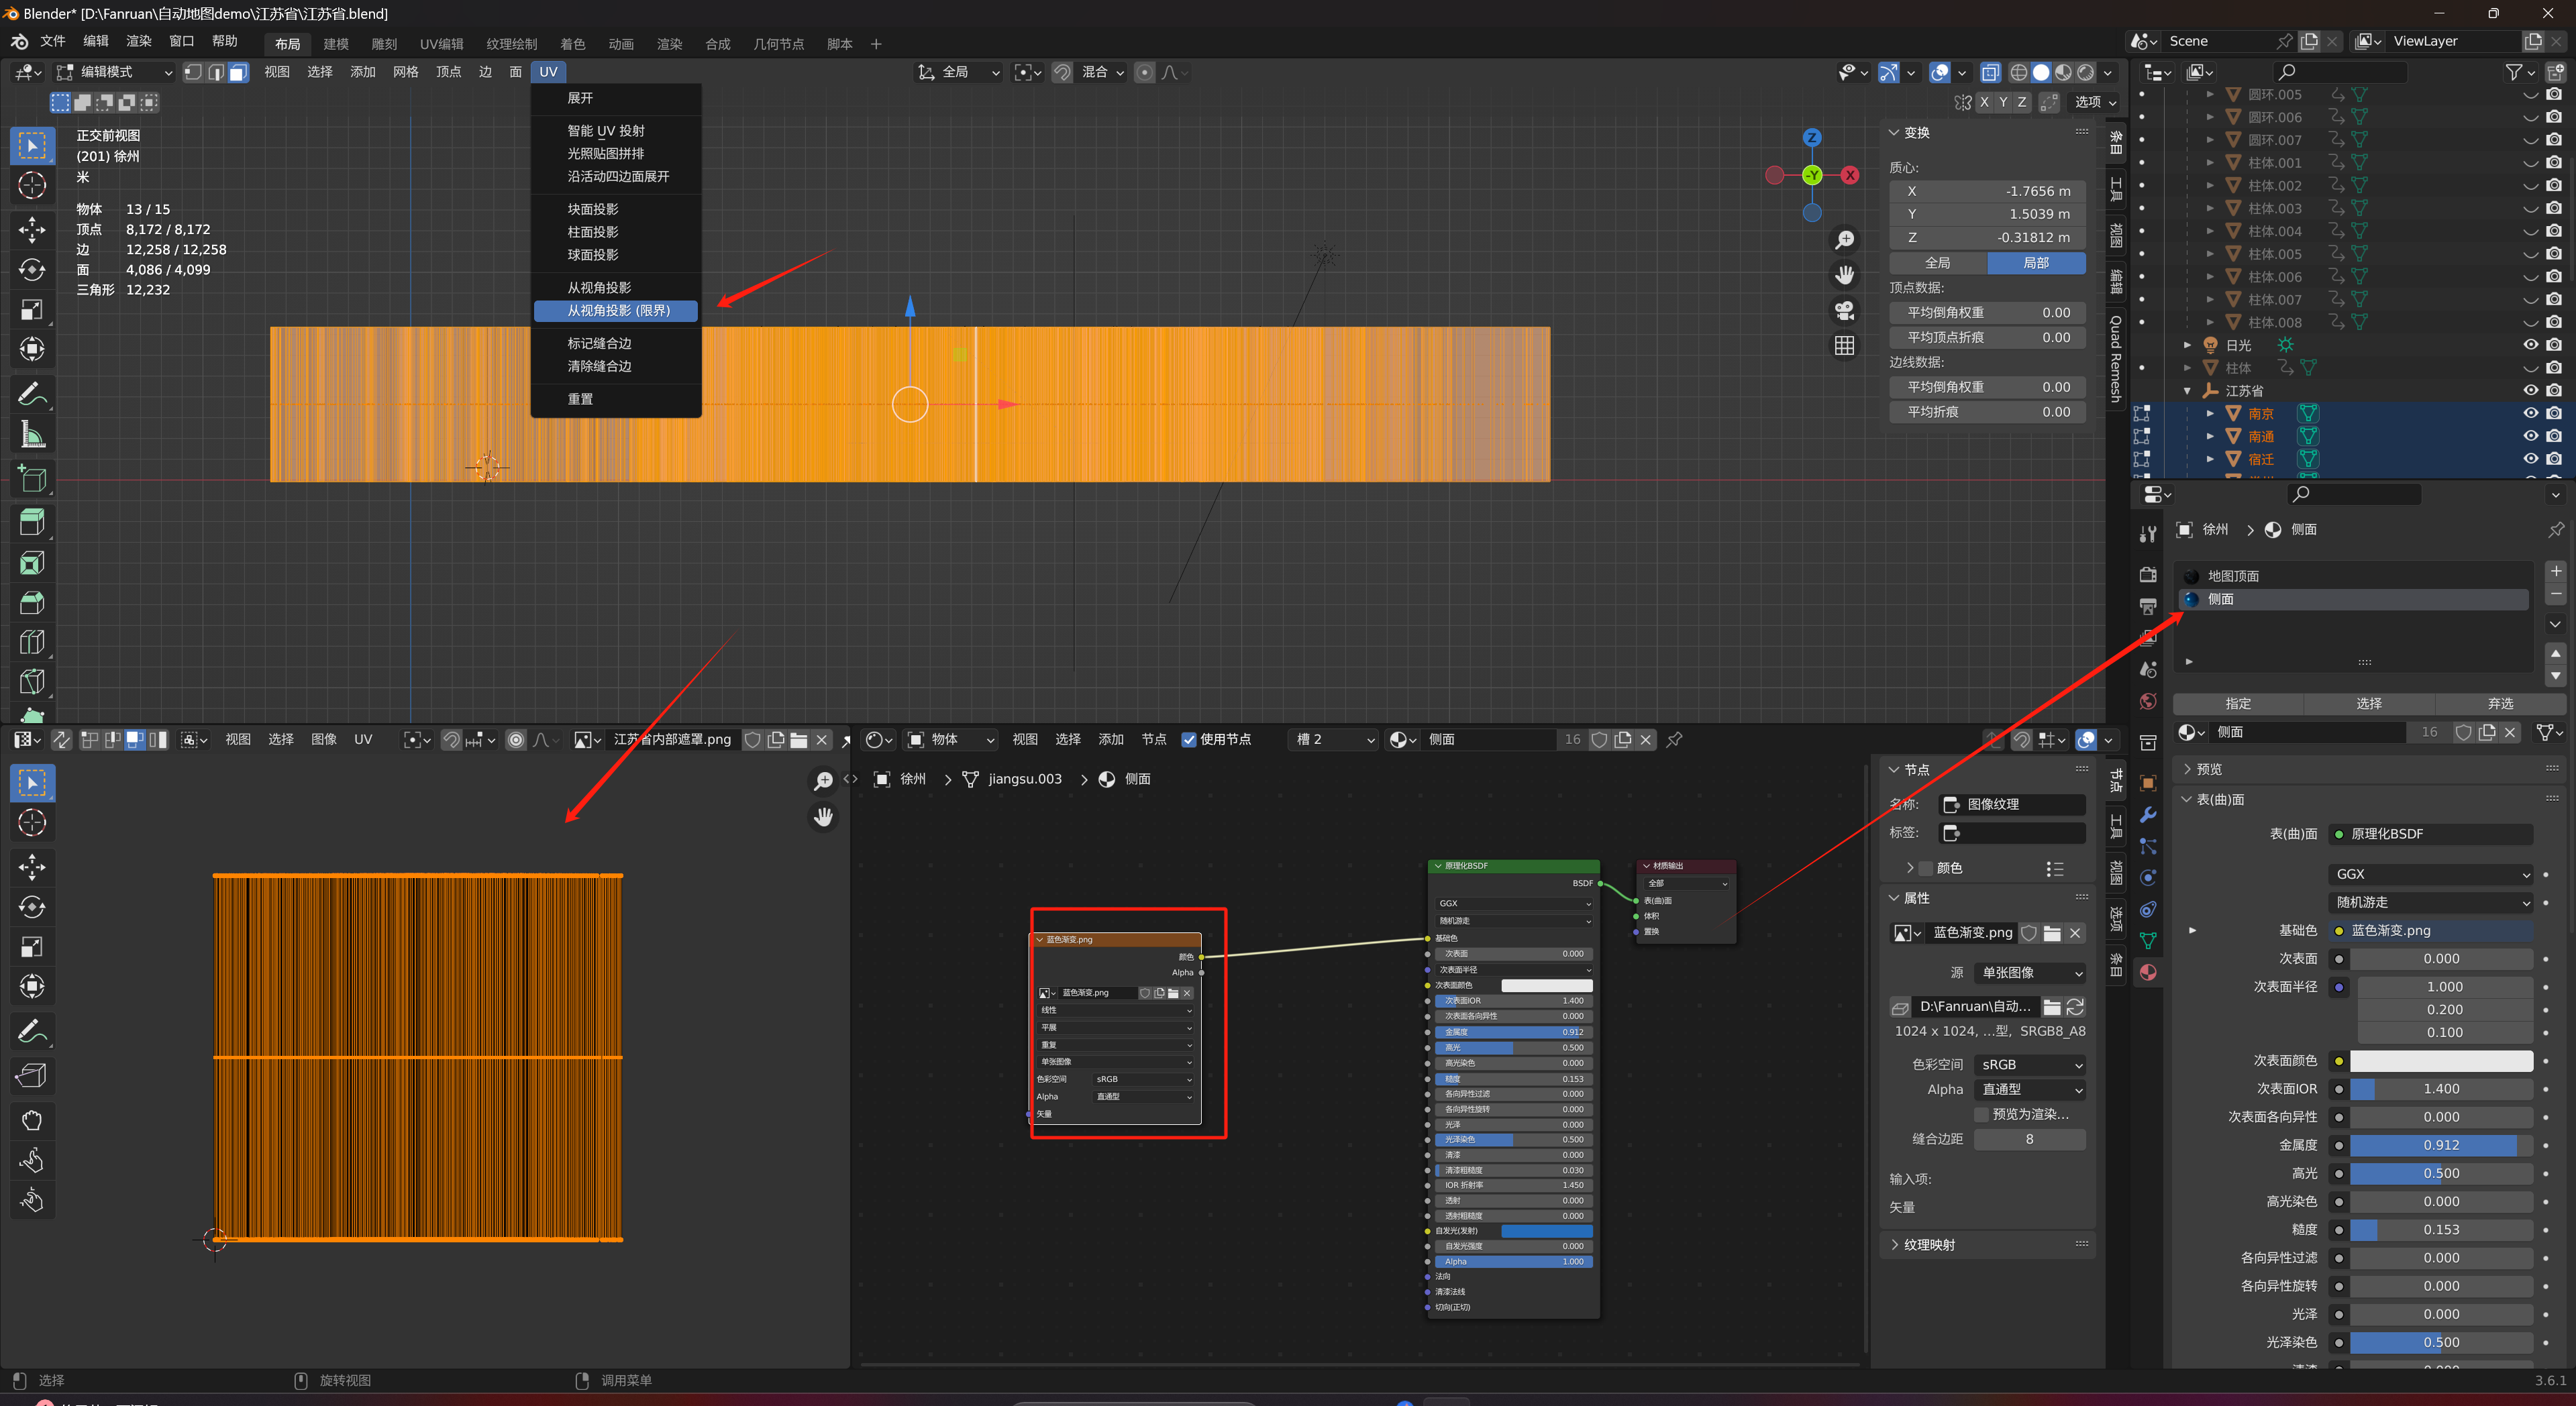Open the Object Data properties tab

[2148, 941]
